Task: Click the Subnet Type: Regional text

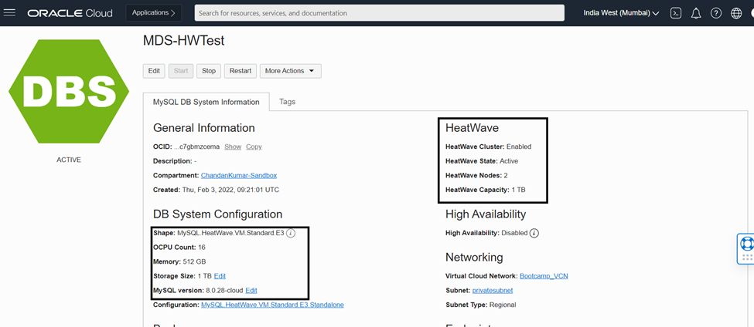Action: tap(481, 305)
